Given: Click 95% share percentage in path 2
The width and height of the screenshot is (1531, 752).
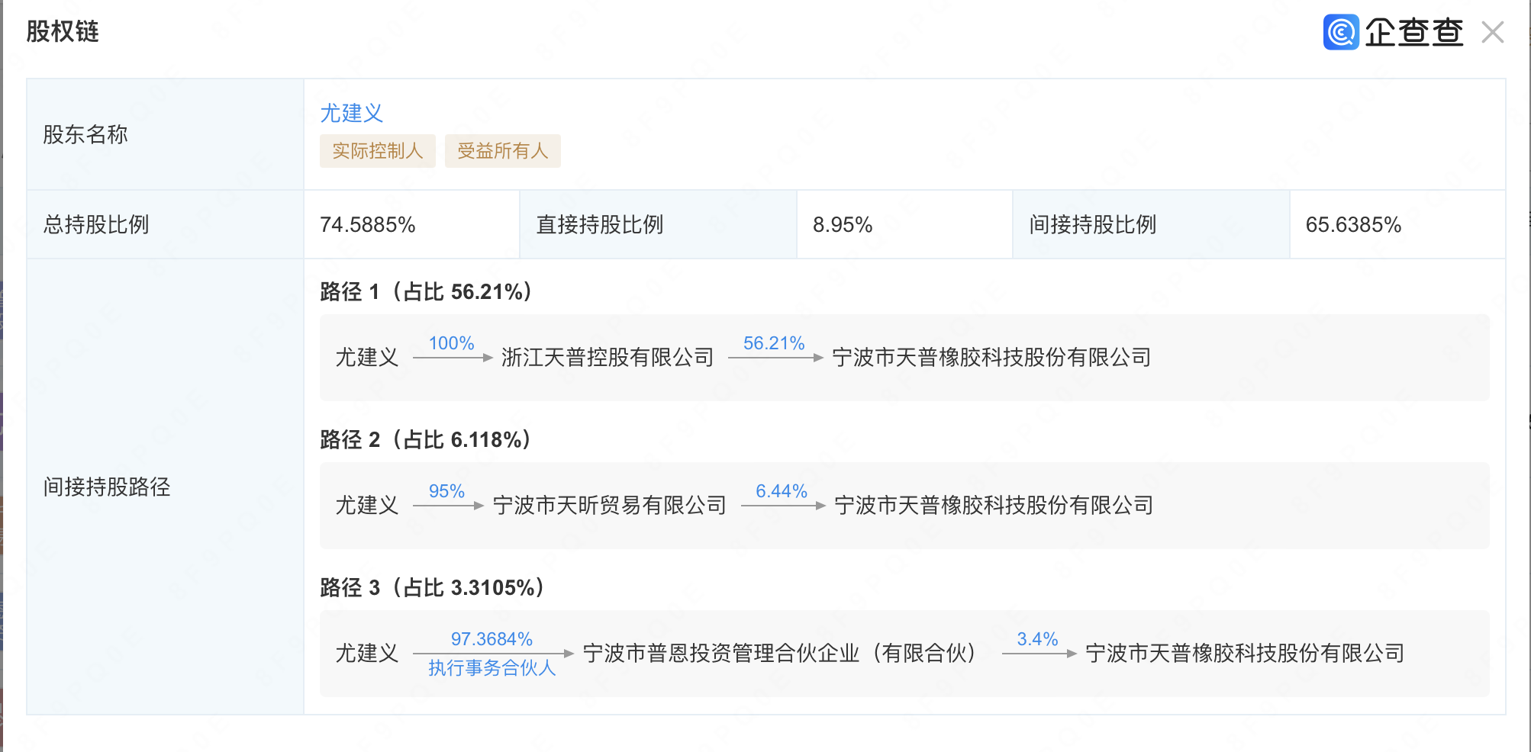Looking at the screenshot, I should click(446, 491).
